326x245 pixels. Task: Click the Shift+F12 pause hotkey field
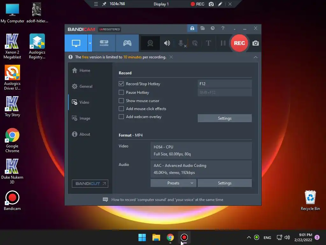[x=224, y=92]
